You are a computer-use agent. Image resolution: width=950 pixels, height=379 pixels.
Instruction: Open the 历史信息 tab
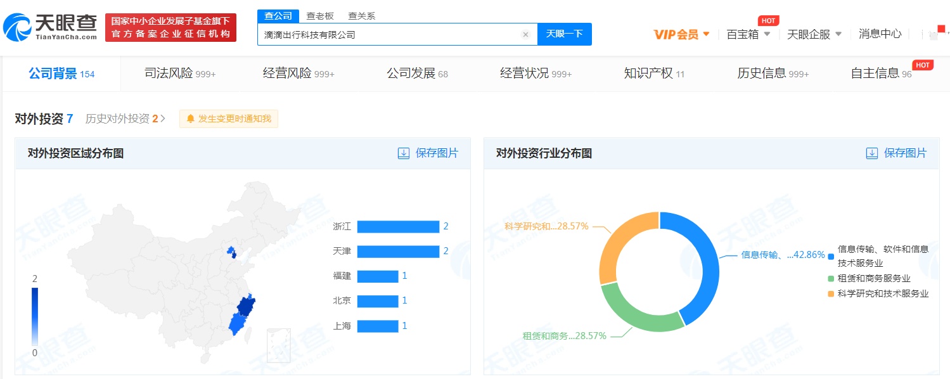coord(773,74)
